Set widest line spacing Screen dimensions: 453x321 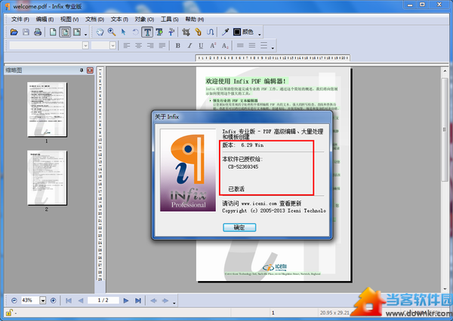(263, 45)
